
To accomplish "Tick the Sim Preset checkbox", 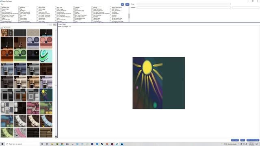I will (19, 15).
